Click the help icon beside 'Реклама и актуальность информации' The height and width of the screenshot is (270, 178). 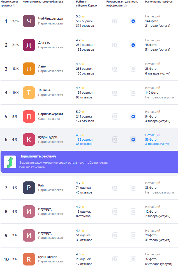(x=125, y=6)
